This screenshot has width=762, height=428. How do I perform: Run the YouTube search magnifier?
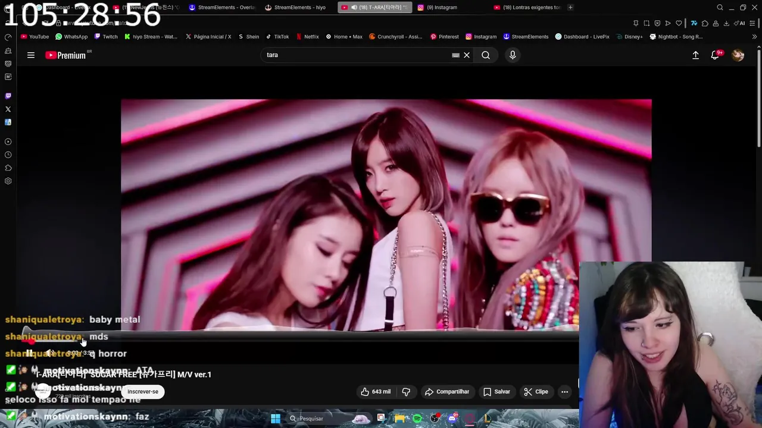(486, 55)
